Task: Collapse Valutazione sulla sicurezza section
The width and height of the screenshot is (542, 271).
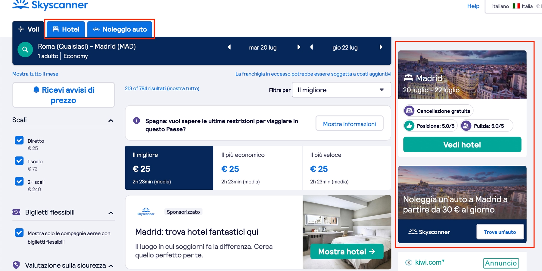Action: 111,266
